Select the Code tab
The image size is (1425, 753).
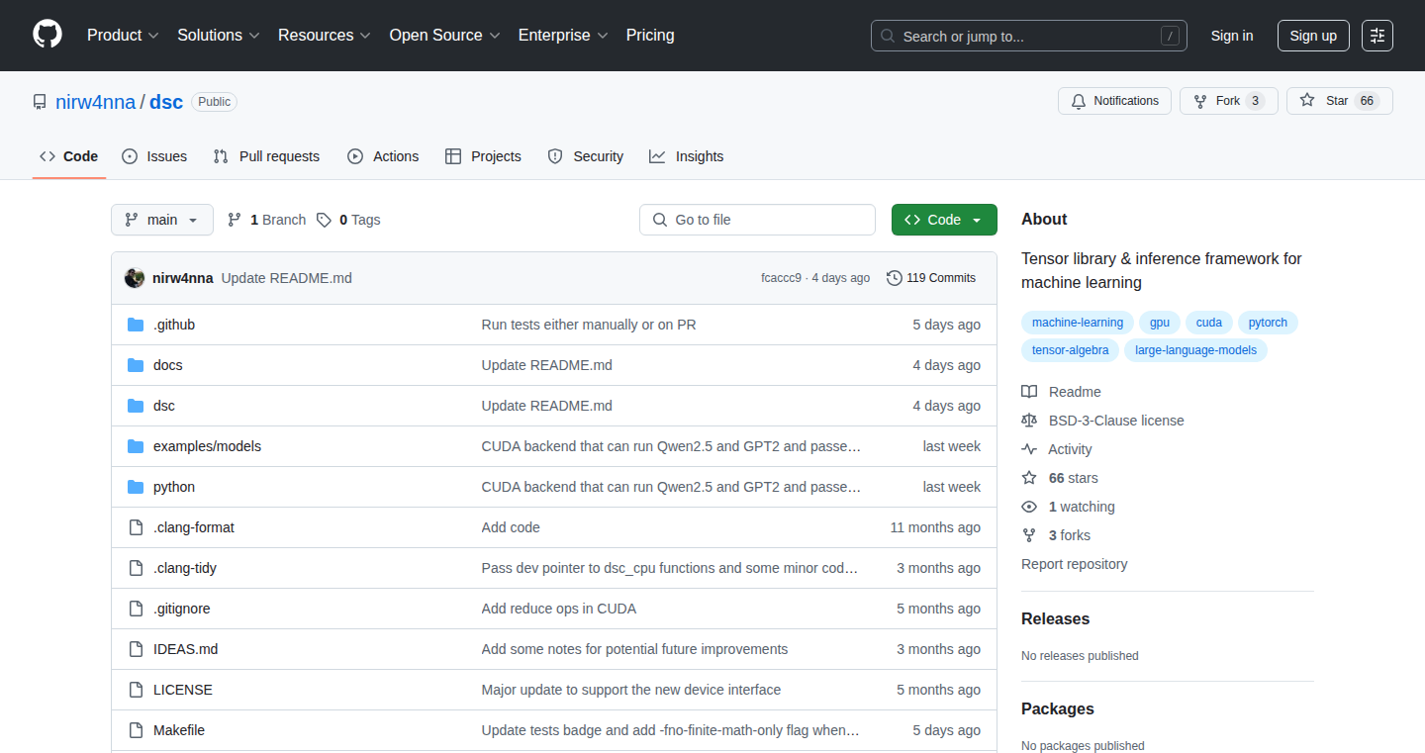69,156
